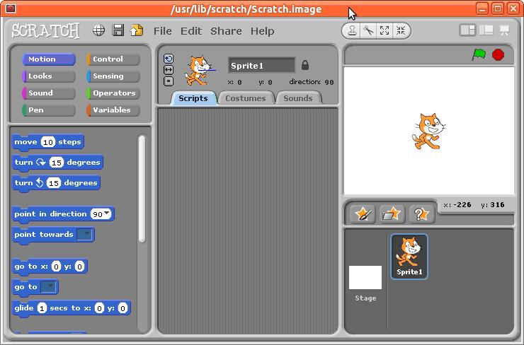The height and width of the screenshot is (345, 524).
Task: Paint a new sprite
Action: [363, 214]
